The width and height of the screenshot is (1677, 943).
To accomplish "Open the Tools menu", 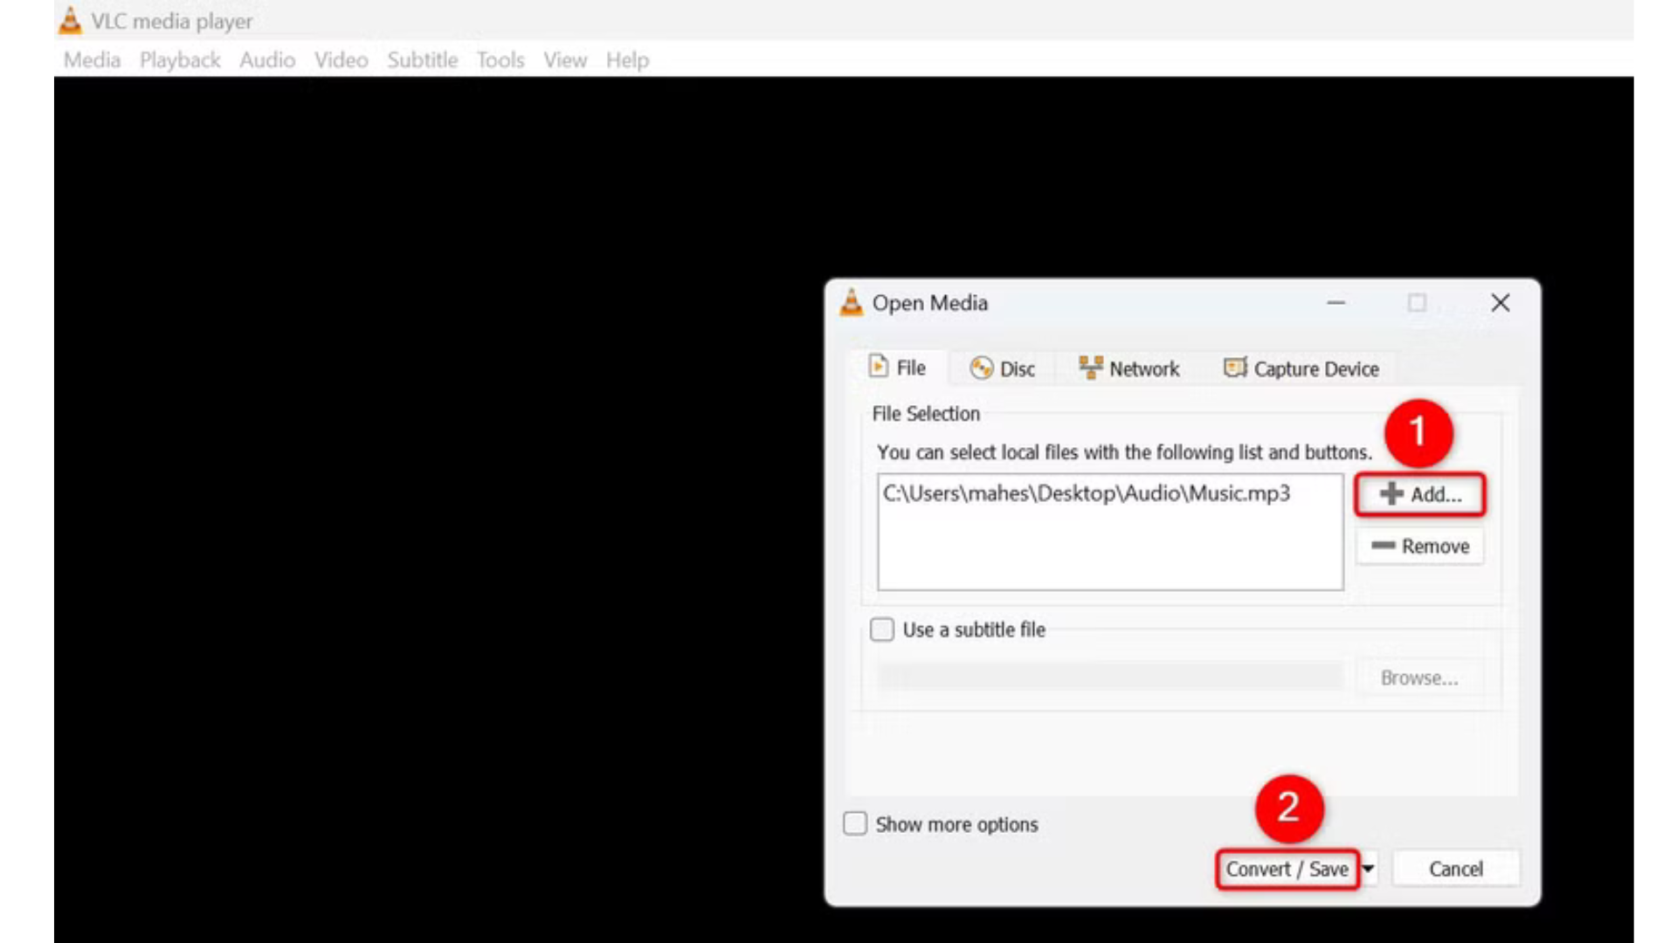I will (x=500, y=59).
